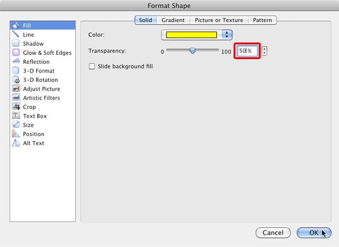
Task: Click the 3-D Format icon
Action: click(x=16, y=71)
